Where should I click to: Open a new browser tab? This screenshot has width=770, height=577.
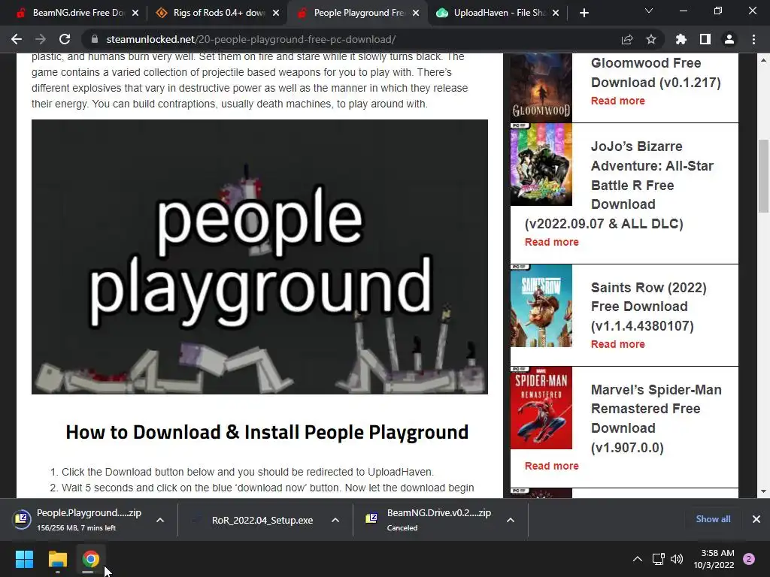(584, 13)
